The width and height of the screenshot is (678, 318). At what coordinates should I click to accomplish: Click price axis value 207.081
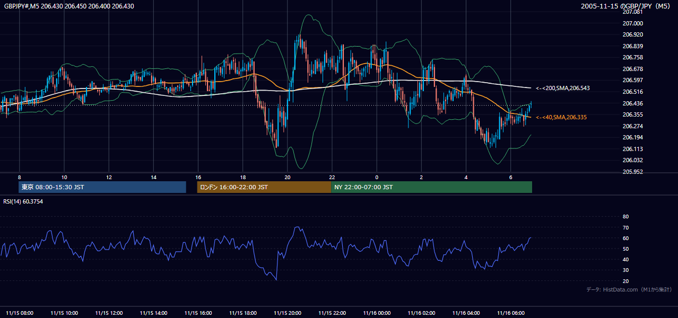tap(633, 12)
